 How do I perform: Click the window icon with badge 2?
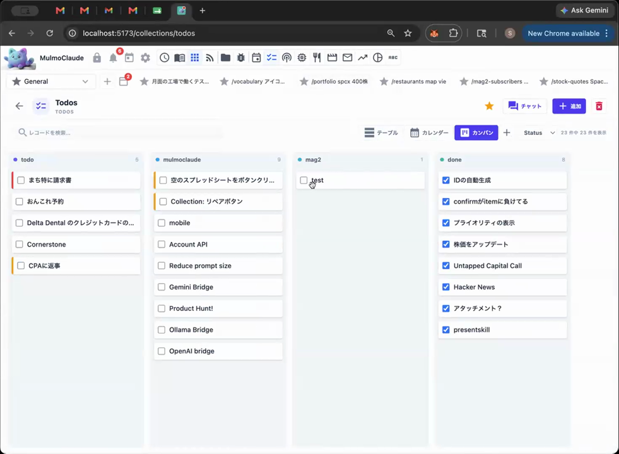pyautogui.click(x=124, y=81)
